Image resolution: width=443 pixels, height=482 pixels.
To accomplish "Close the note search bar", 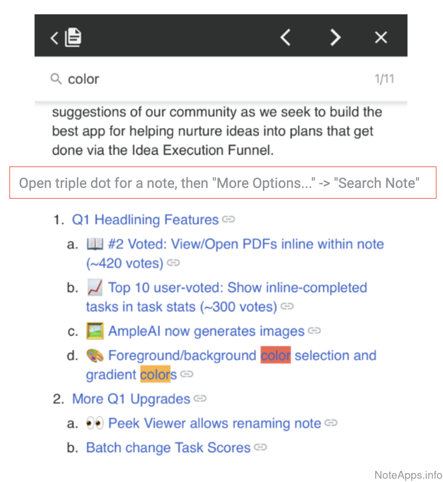I will click(381, 37).
